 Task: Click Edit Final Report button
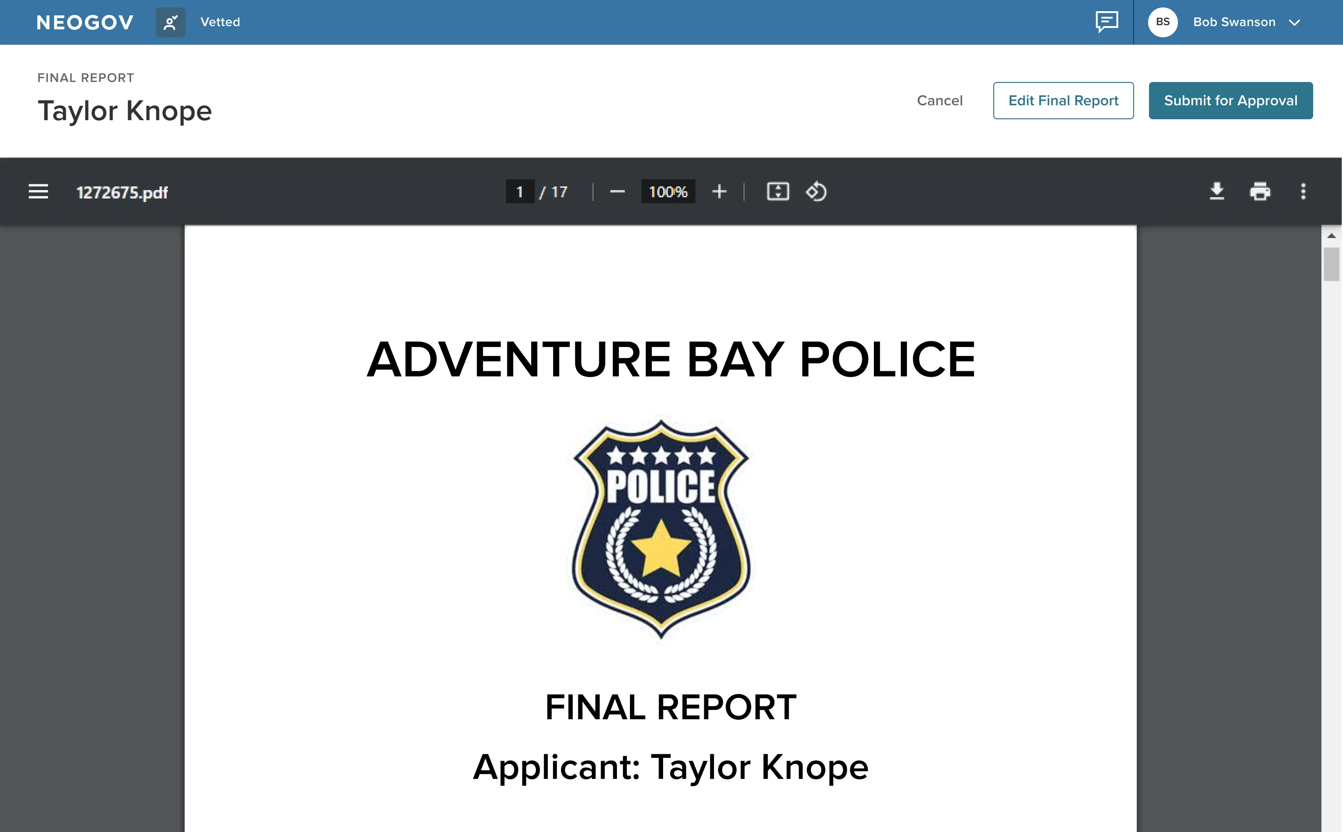1063,101
